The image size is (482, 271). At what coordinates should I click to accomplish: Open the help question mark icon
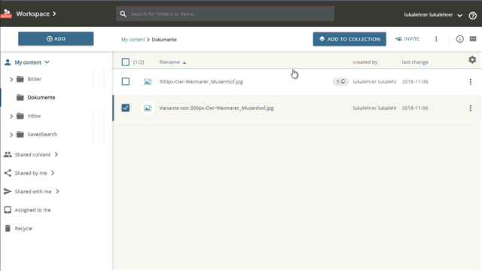pyautogui.click(x=472, y=15)
